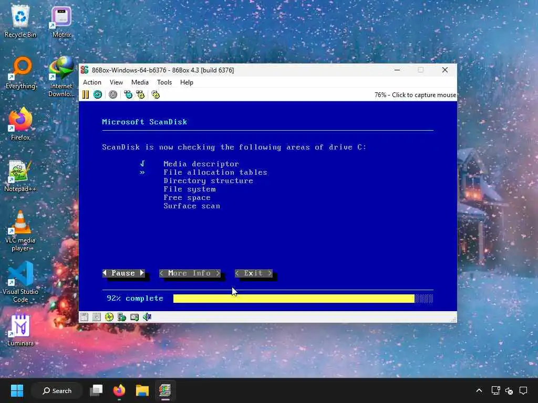The height and width of the screenshot is (403, 538).
Task: Click taskbar Search box
Action: click(x=57, y=390)
